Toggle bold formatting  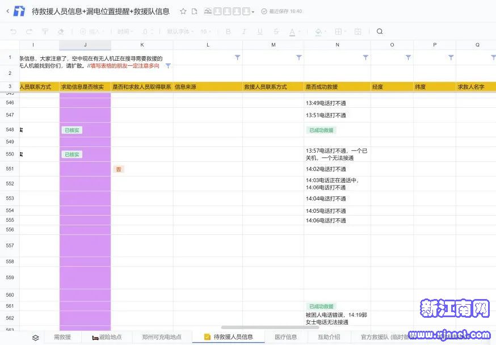(x=228, y=31)
